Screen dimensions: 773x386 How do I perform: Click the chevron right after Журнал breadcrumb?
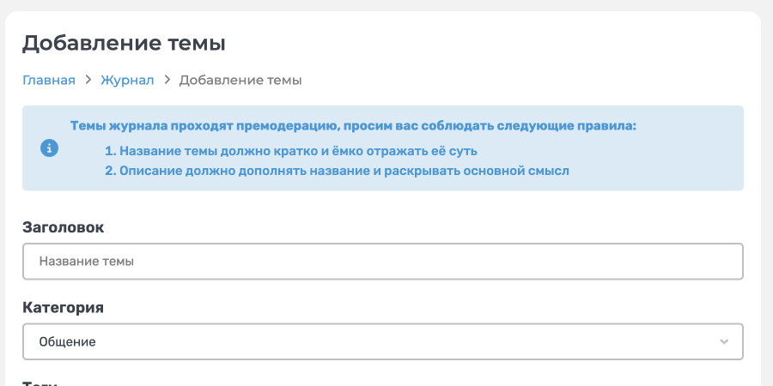(167, 81)
